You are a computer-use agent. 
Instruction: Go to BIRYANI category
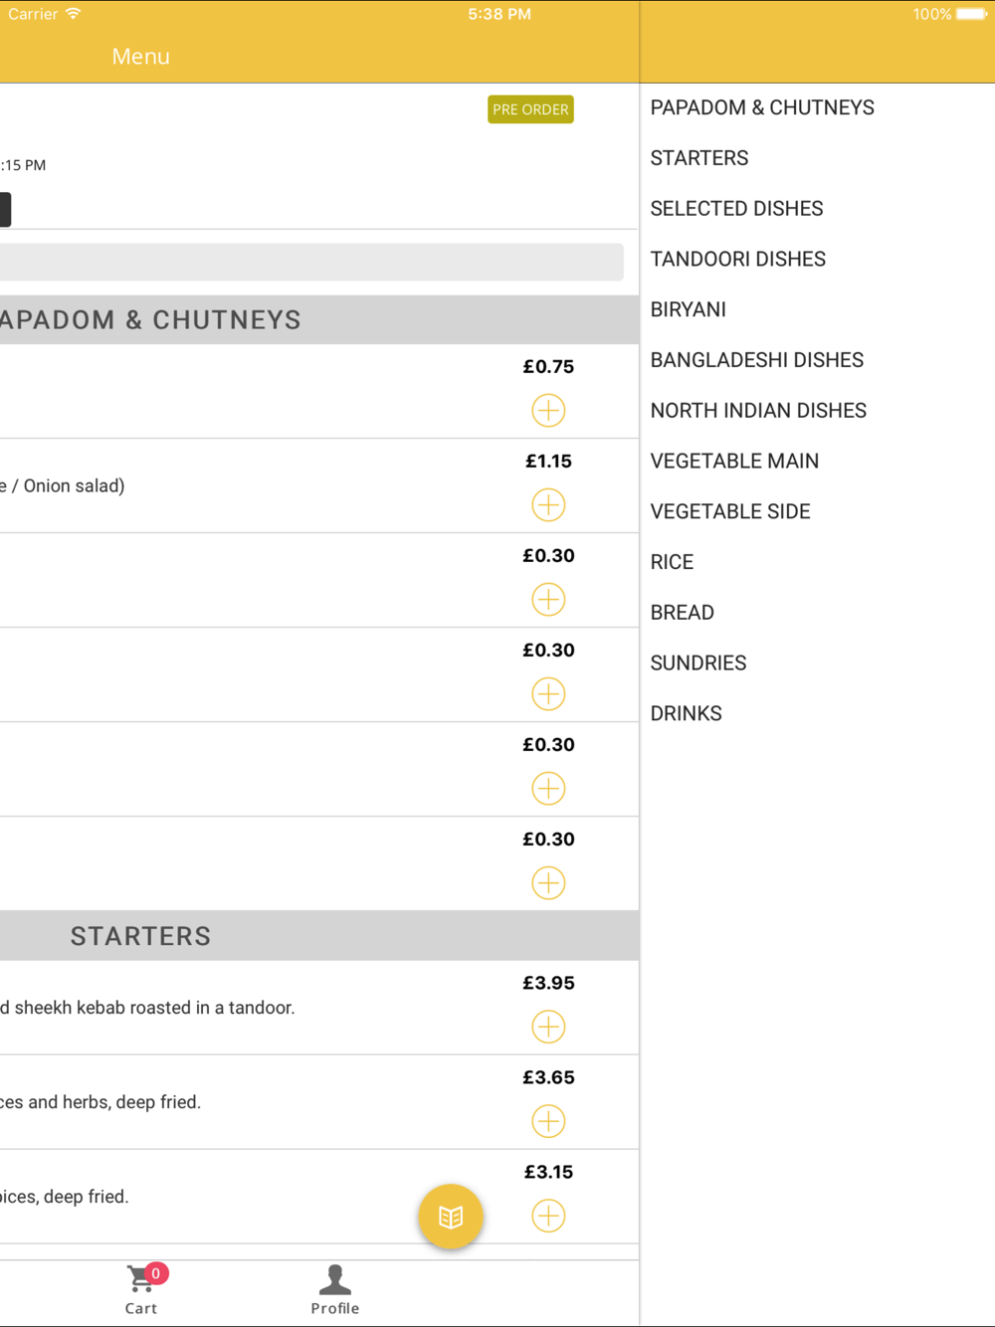(x=689, y=309)
